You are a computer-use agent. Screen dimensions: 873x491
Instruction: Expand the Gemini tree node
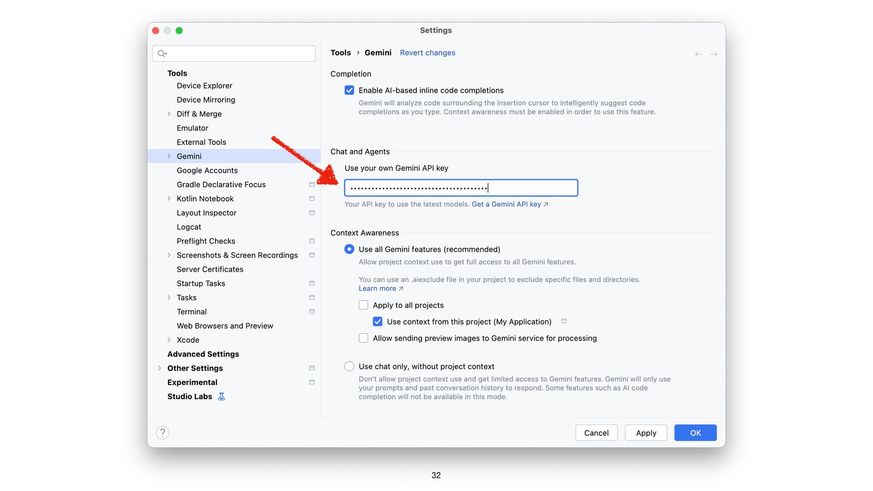169,156
